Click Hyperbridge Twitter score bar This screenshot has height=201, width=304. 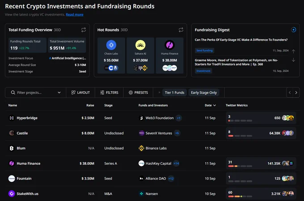coord(240,121)
